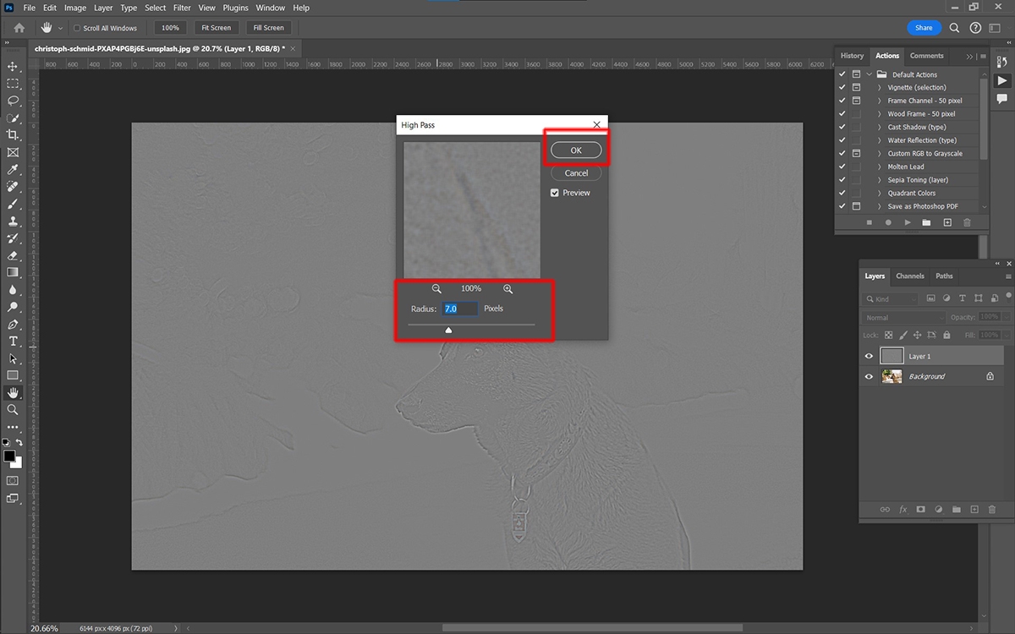The image size is (1015, 634).
Task: Expand the Vignette (selection) action
Action: 880,88
